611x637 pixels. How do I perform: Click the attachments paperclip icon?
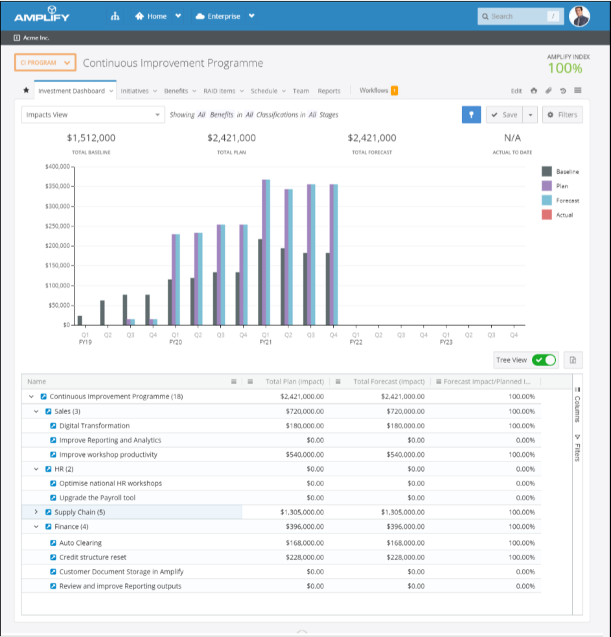(548, 91)
